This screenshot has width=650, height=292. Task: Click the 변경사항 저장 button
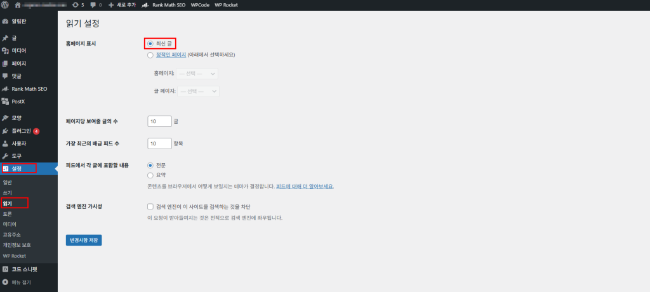(x=84, y=240)
